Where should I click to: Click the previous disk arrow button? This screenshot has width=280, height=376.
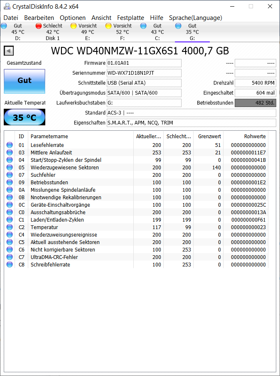tap(9, 51)
